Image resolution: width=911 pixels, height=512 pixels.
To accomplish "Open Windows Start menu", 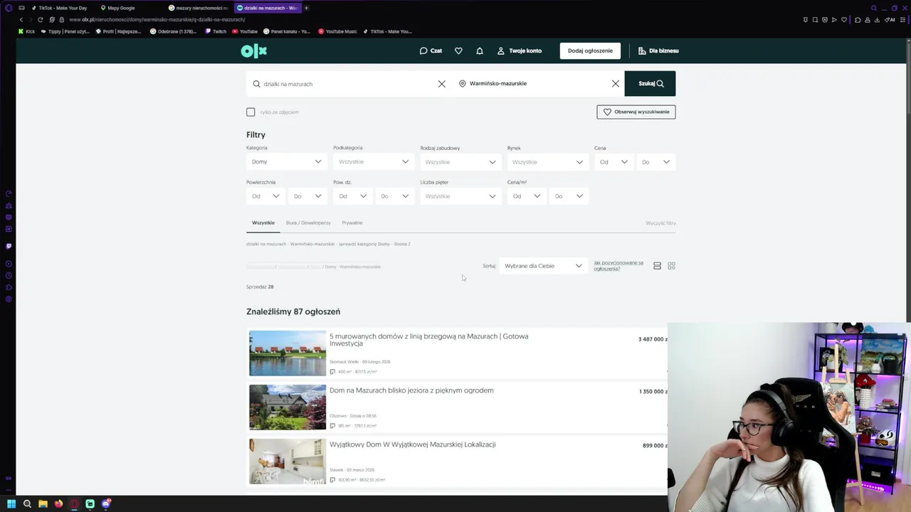I will pos(11,504).
